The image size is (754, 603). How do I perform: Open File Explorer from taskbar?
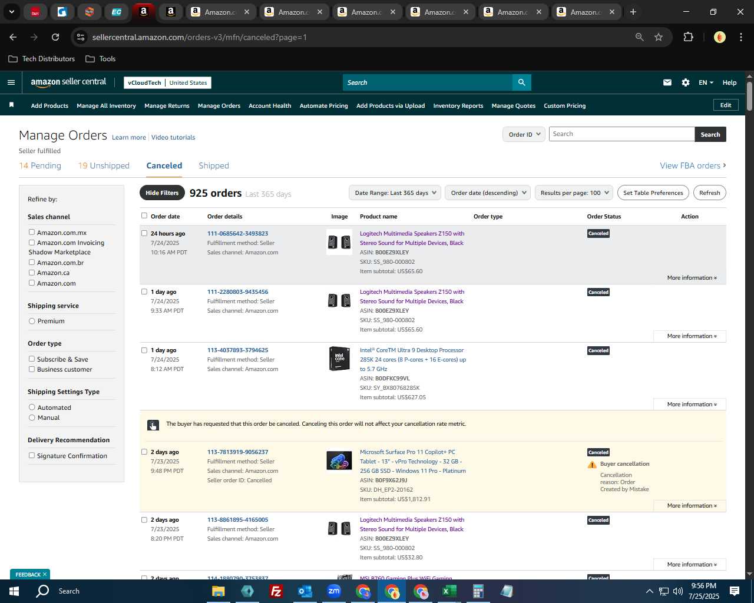pos(219,591)
